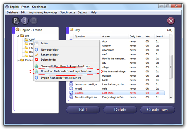The width and height of the screenshot is (188, 130).
Task: Click the Create new button
Action: 157,109
